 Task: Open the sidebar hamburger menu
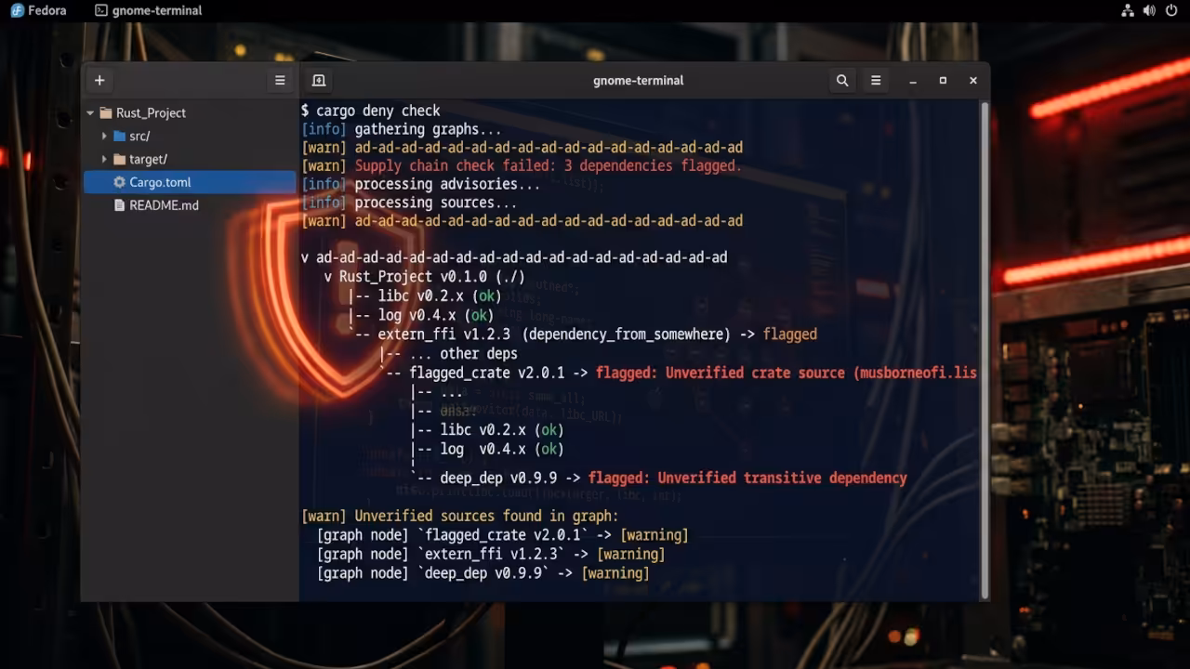(x=280, y=81)
